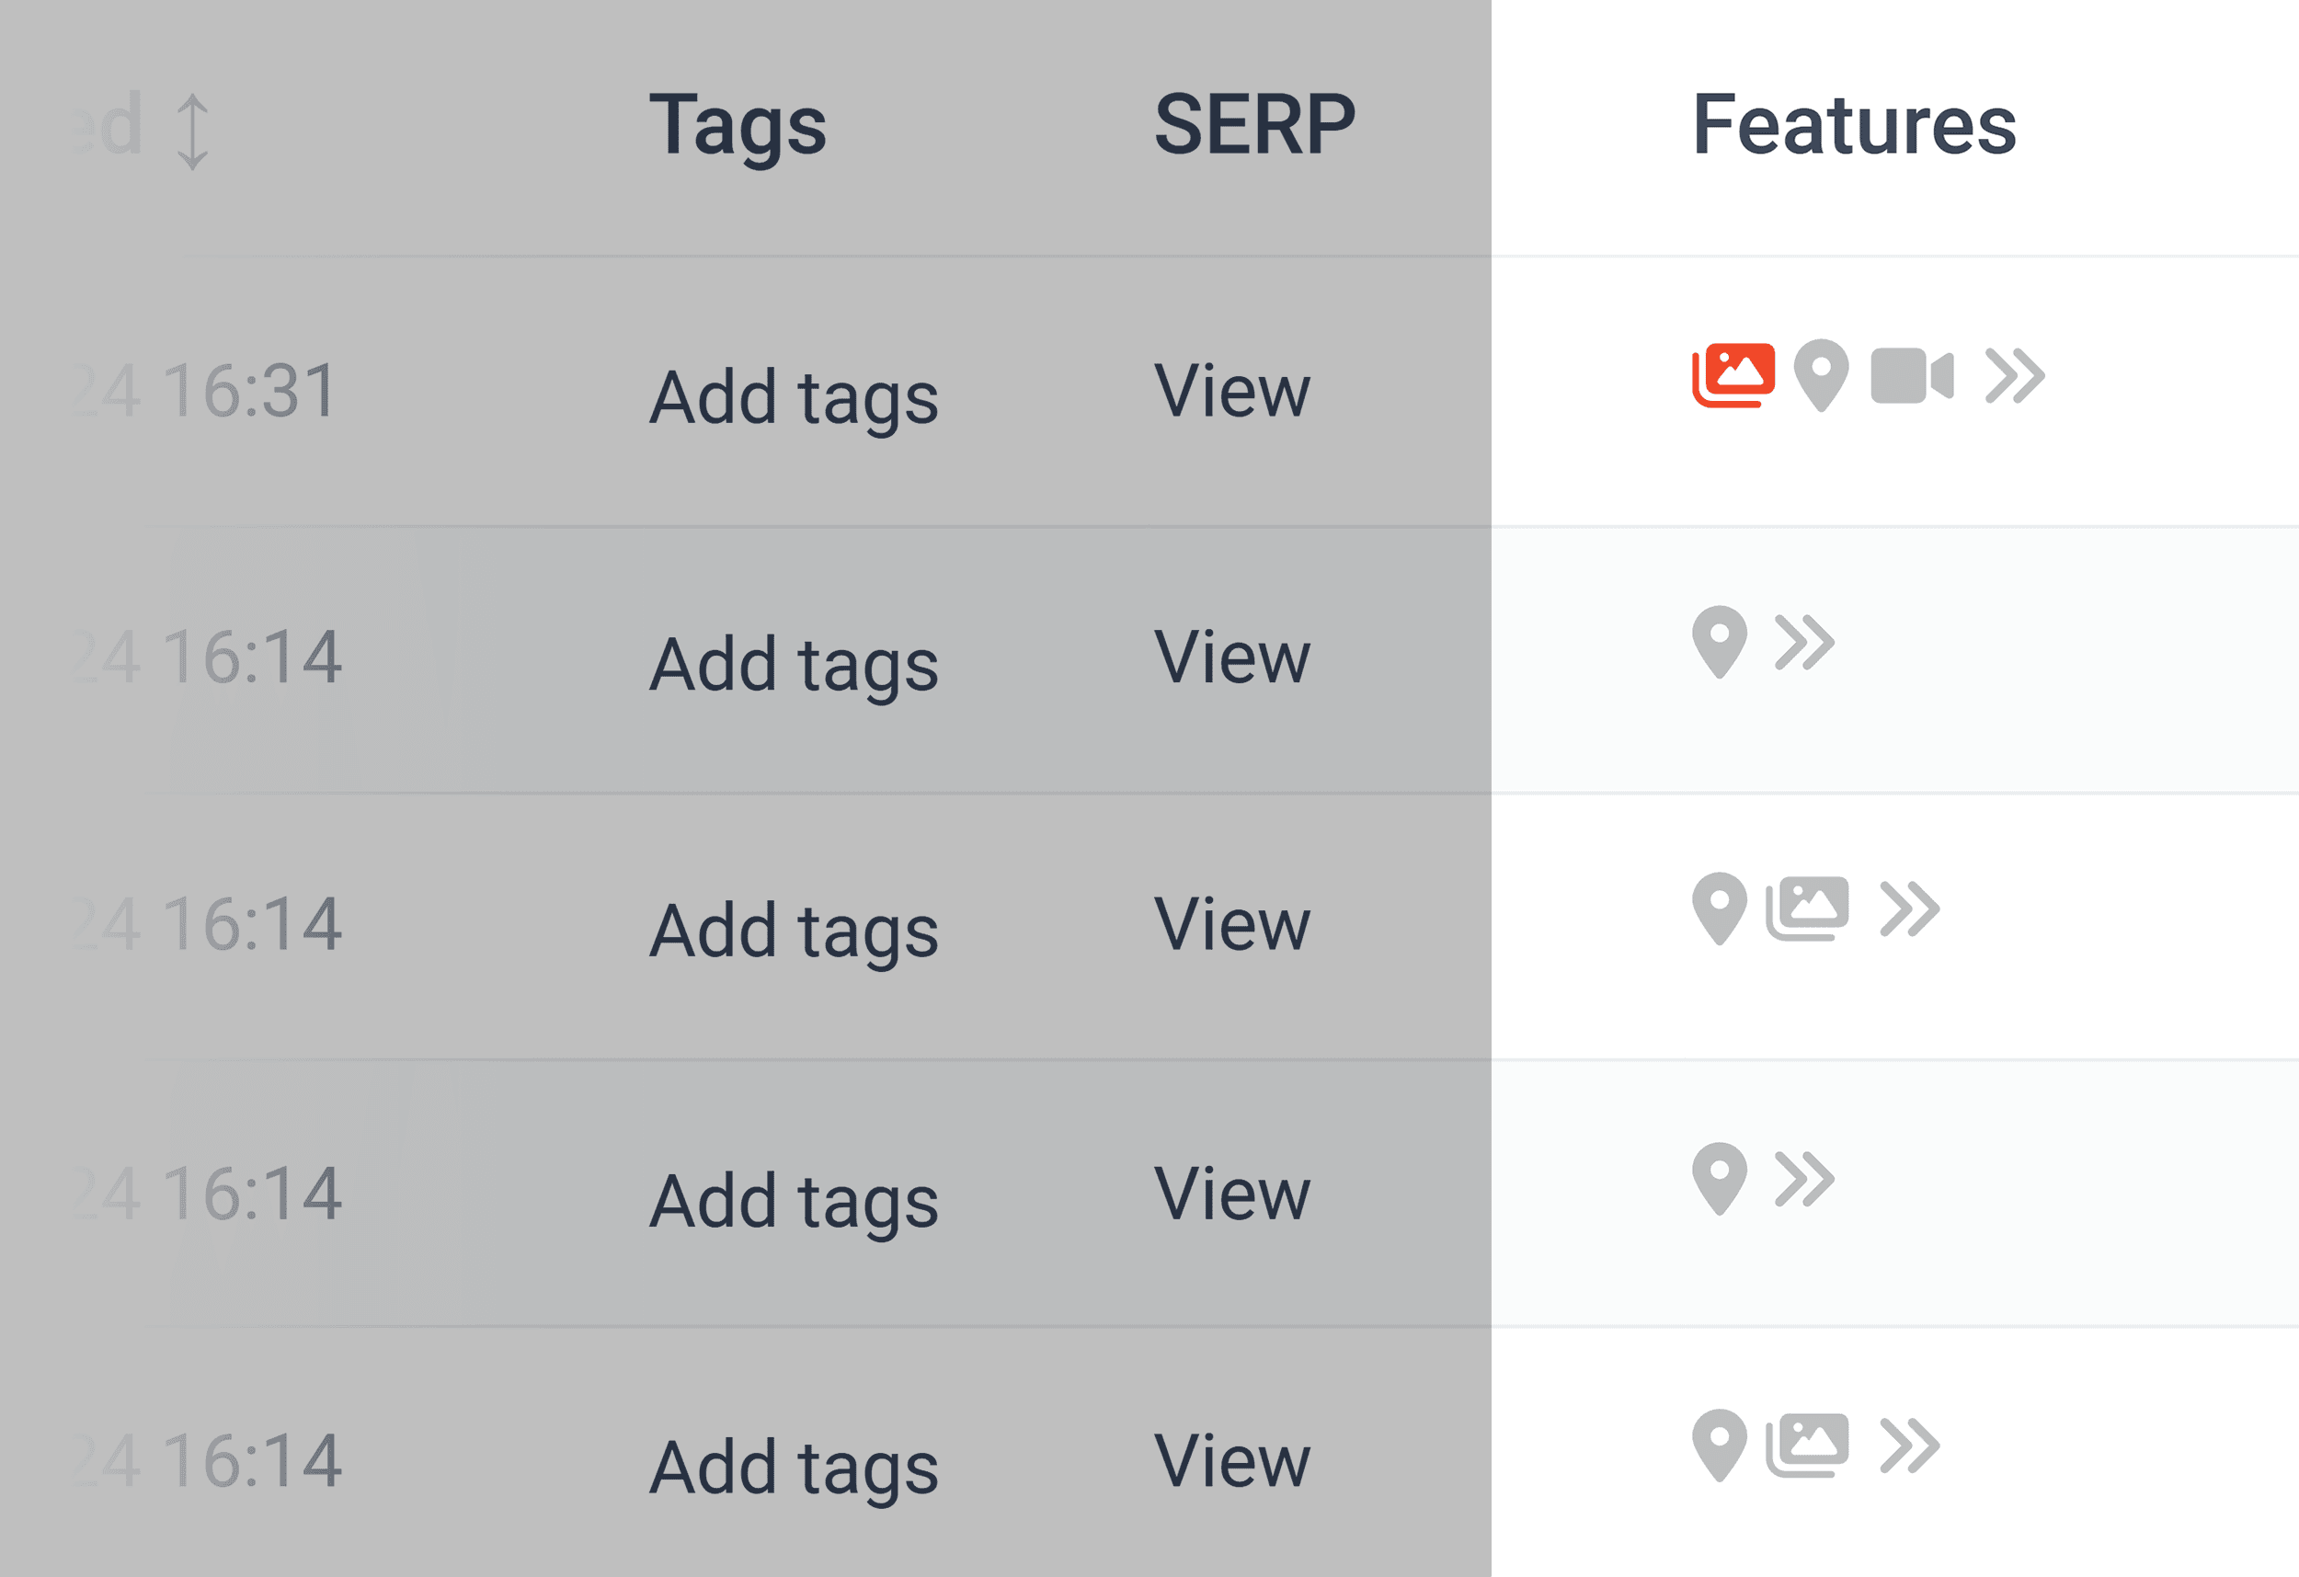Click the video feature icon for the 16:31 keyword
Image resolution: width=2299 pixels, height=1577 pixels.
1915,376
